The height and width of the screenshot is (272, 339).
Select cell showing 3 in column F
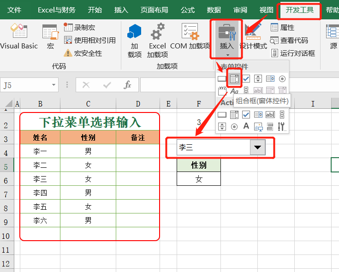coord(199,123)
